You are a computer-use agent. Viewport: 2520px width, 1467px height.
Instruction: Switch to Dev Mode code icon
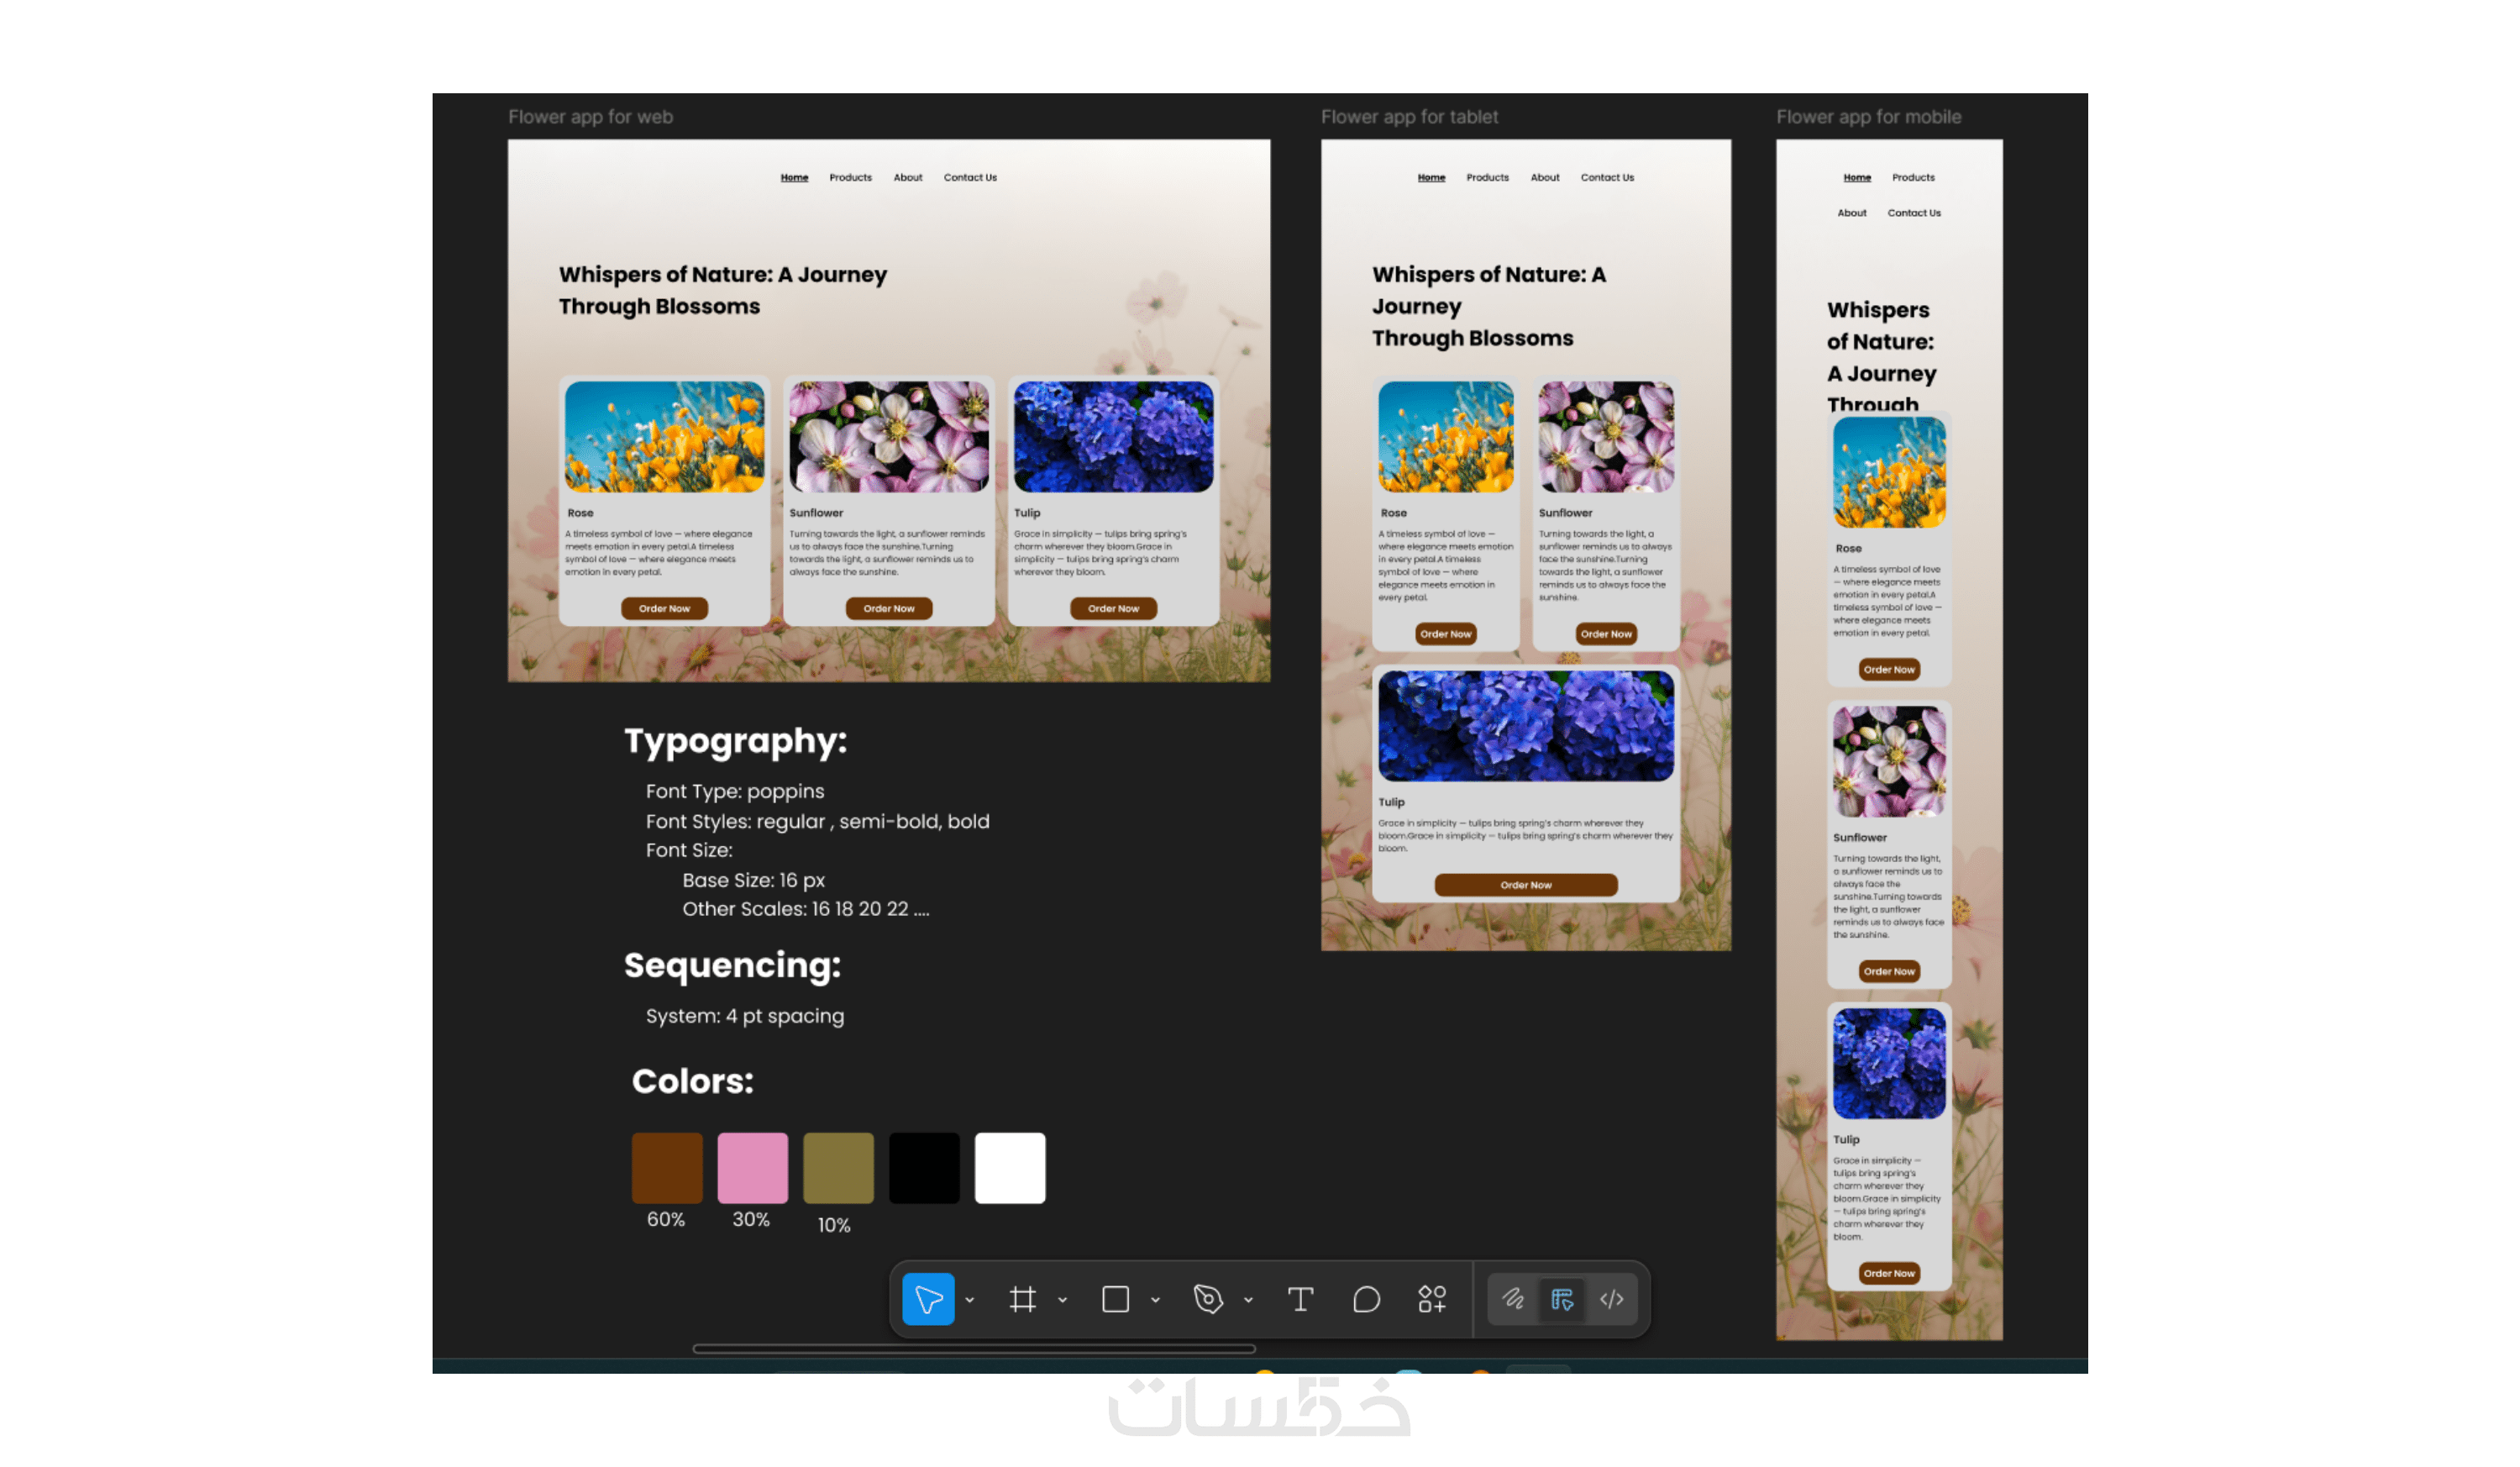coord(1611,1299)
